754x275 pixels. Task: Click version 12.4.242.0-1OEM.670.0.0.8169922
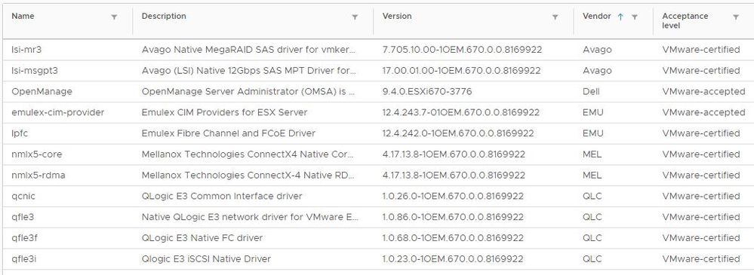coord(458,133)
